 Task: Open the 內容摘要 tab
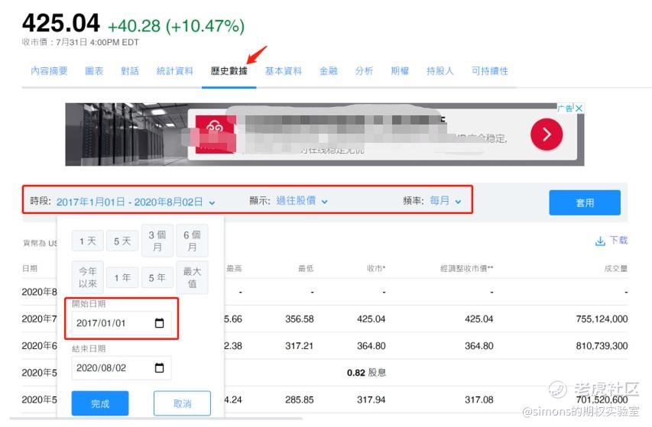49,71
